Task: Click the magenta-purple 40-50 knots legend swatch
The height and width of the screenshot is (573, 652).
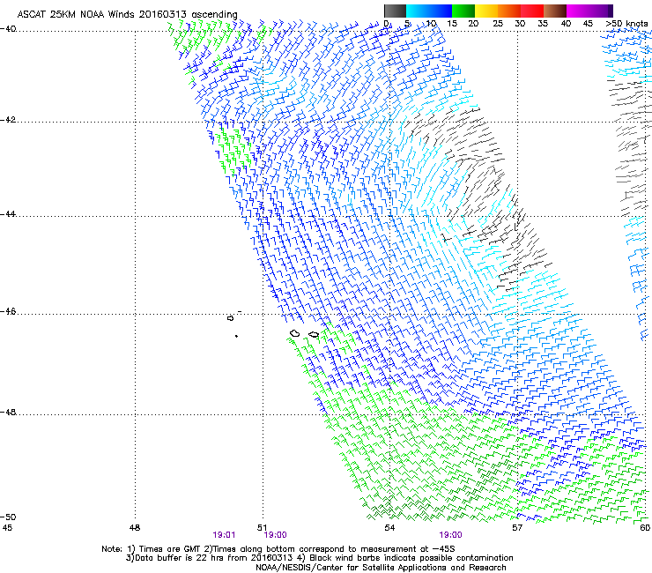Action: [589, 11]
